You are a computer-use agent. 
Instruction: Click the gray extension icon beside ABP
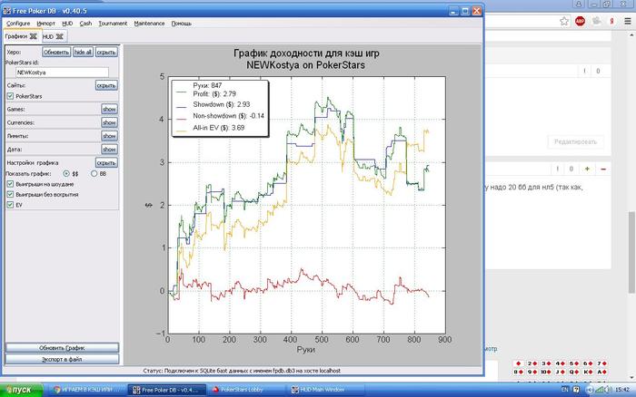596,21
